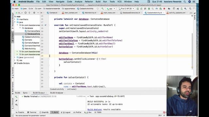
Task: Select MainActivity in the project tree
Action: point(30,48)
